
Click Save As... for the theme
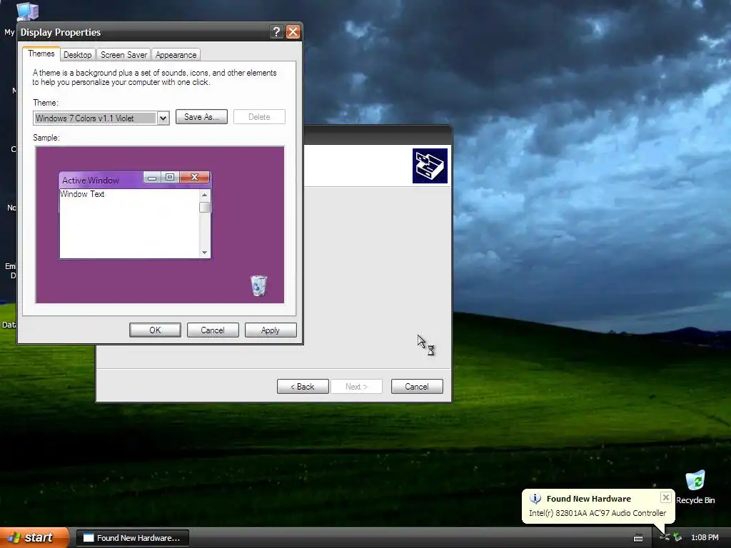tap(201, 117)
